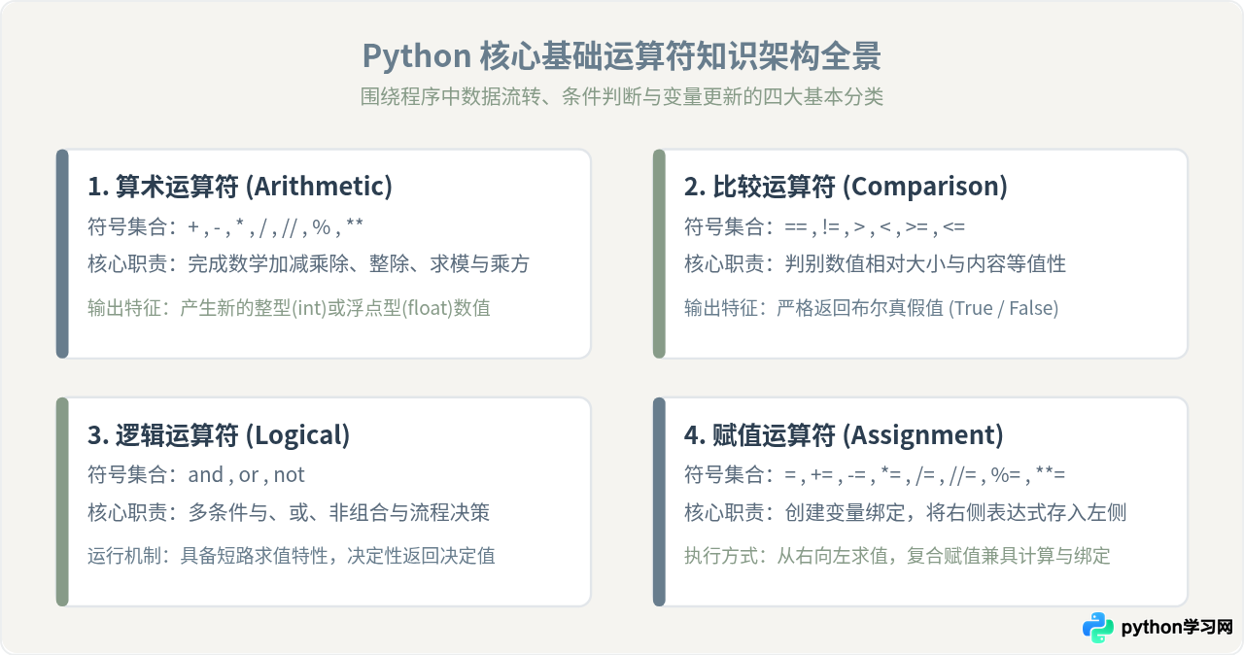Click the 'python学习网' site label

pos(1177,628)
